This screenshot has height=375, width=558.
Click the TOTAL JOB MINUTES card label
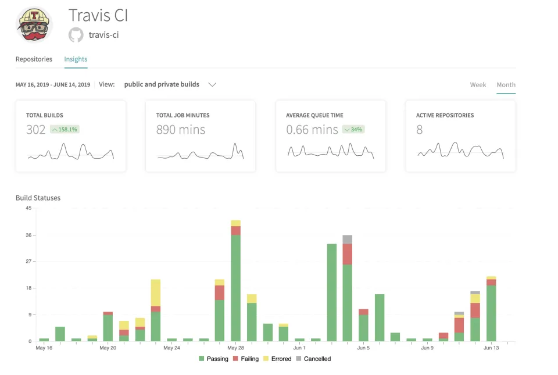pos(183,115)
